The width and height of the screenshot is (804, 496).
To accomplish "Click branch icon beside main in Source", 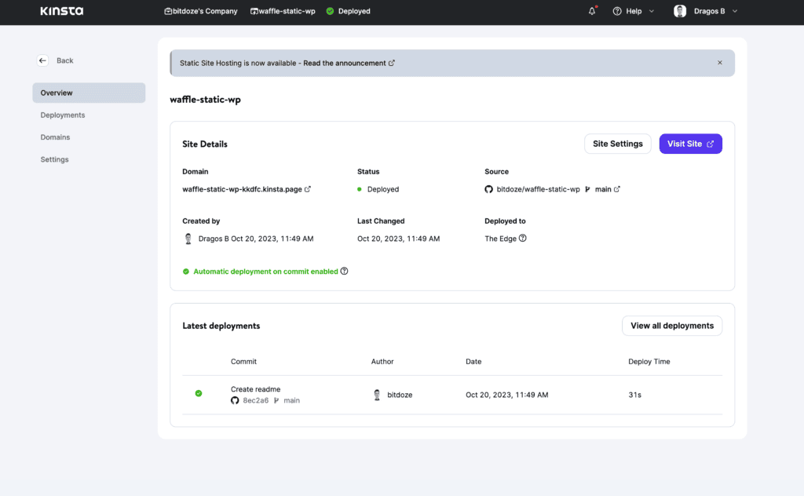I will click(x=587, y=189).
